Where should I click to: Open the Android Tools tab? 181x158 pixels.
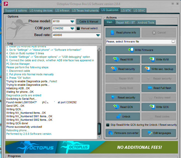coord(146,22)
